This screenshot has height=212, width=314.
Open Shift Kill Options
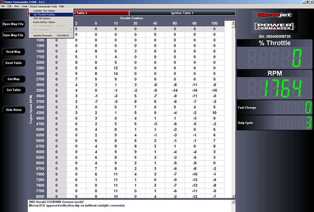pyautogui.click(x=42, y=18)
